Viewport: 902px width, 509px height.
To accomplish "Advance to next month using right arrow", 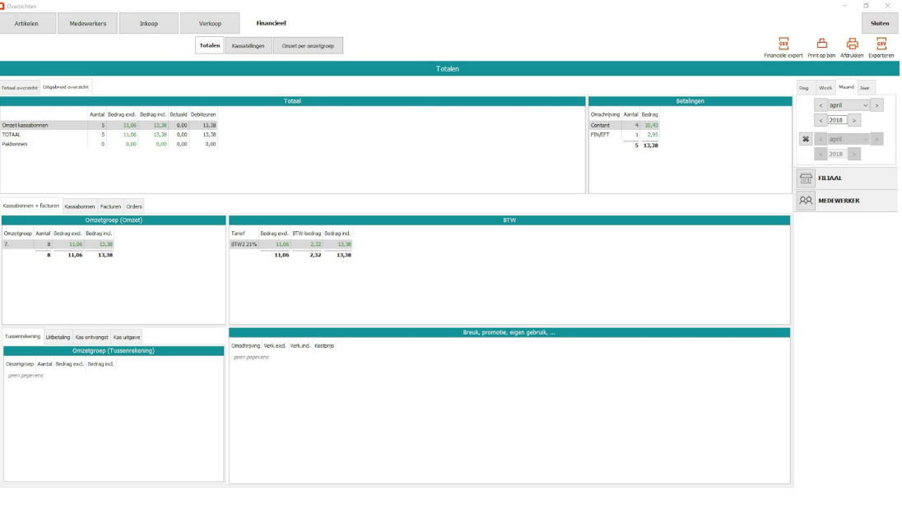I will pyautogui.click(x=876, y=105).
